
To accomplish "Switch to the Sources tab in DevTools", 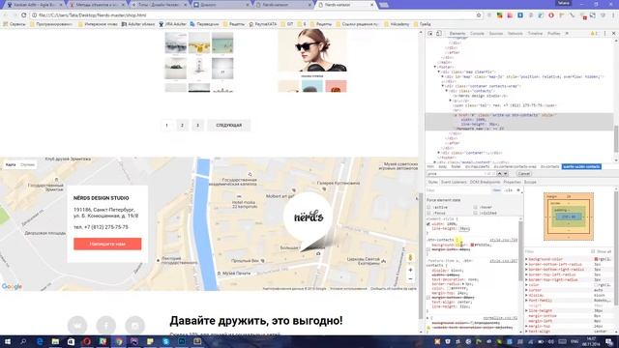I will point(496,34).
